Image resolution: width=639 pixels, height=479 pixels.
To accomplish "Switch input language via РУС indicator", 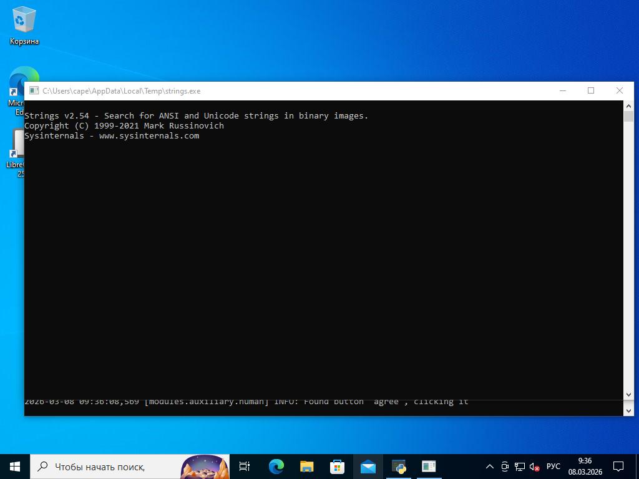I will (x=553, y=467).
